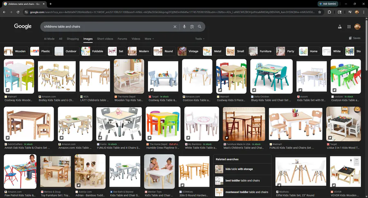Open Walmart Costway Kids Wooden table thumbnail
Screen dimensions: 368x198
pyautogui.click(x=19, y=76)
